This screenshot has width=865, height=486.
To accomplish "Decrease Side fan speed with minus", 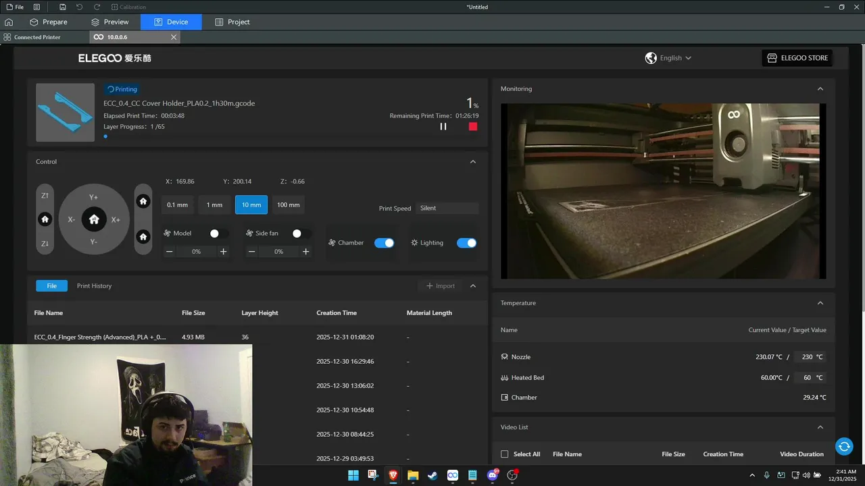I will (251, 252).
